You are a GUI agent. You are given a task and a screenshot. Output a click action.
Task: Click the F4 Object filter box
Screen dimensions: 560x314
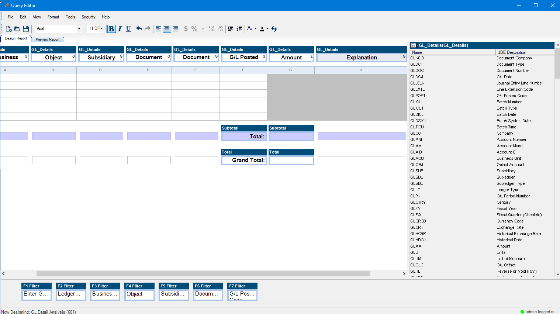click(x=139, y=295)
